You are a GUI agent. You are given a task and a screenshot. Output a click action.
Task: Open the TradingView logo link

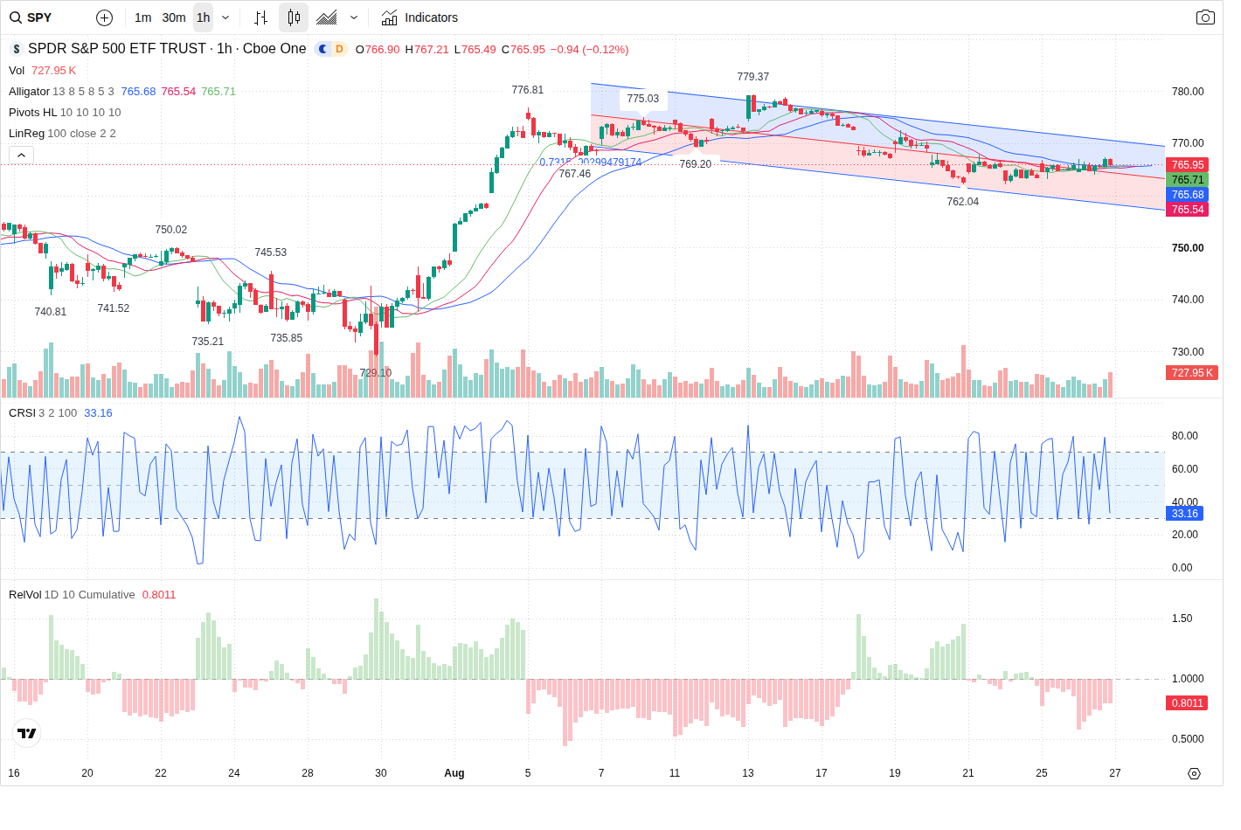tap(27, 733)
